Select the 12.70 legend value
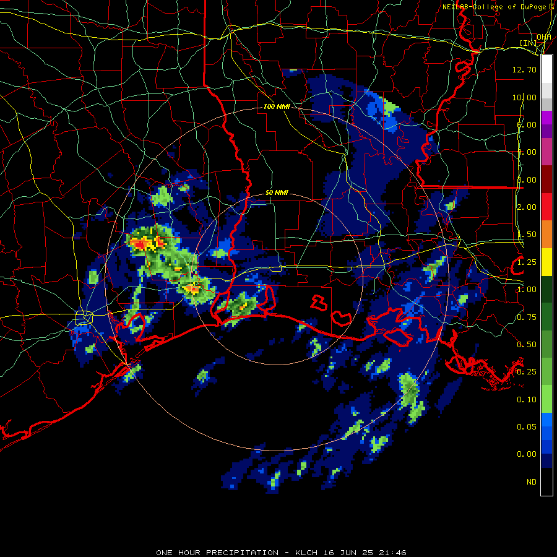The image size is (557, 557). 524,69
